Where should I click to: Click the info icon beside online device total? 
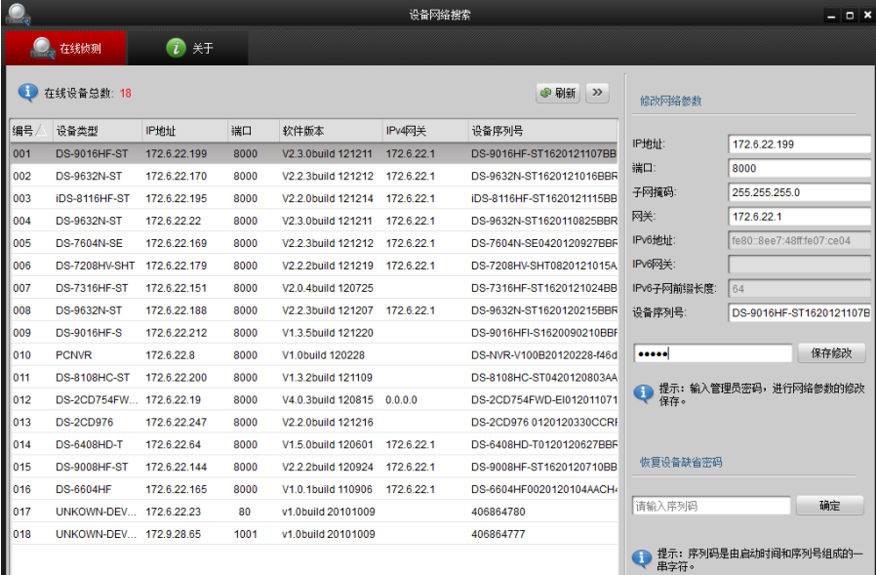point(28,93)
